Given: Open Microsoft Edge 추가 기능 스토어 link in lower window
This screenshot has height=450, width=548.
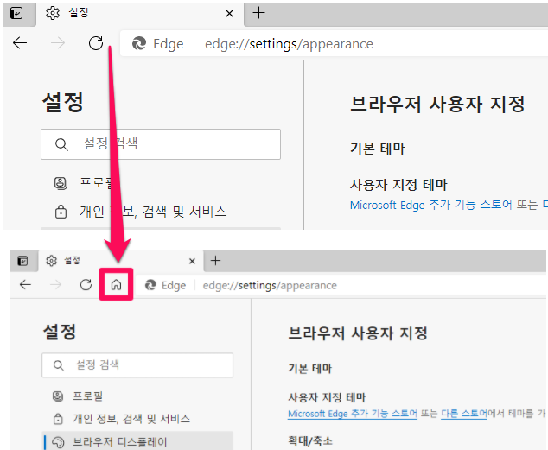Looking at the screenshot, I should [x=353, y=414].
